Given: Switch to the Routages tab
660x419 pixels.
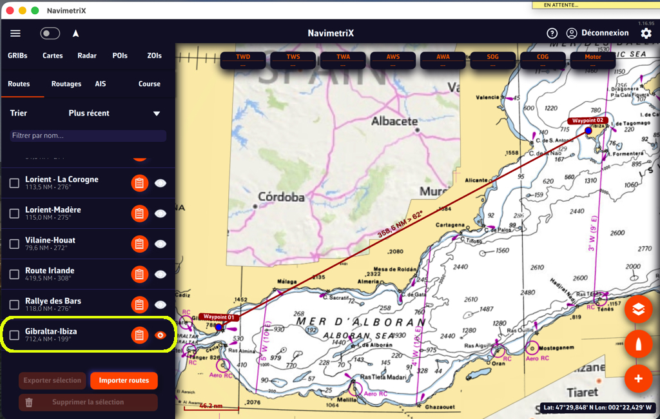Looking at the screenshot, I should [66, 84].
